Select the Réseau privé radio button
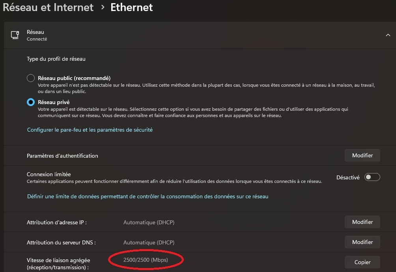This screenshot has height=272, width=396. (31, 102)
